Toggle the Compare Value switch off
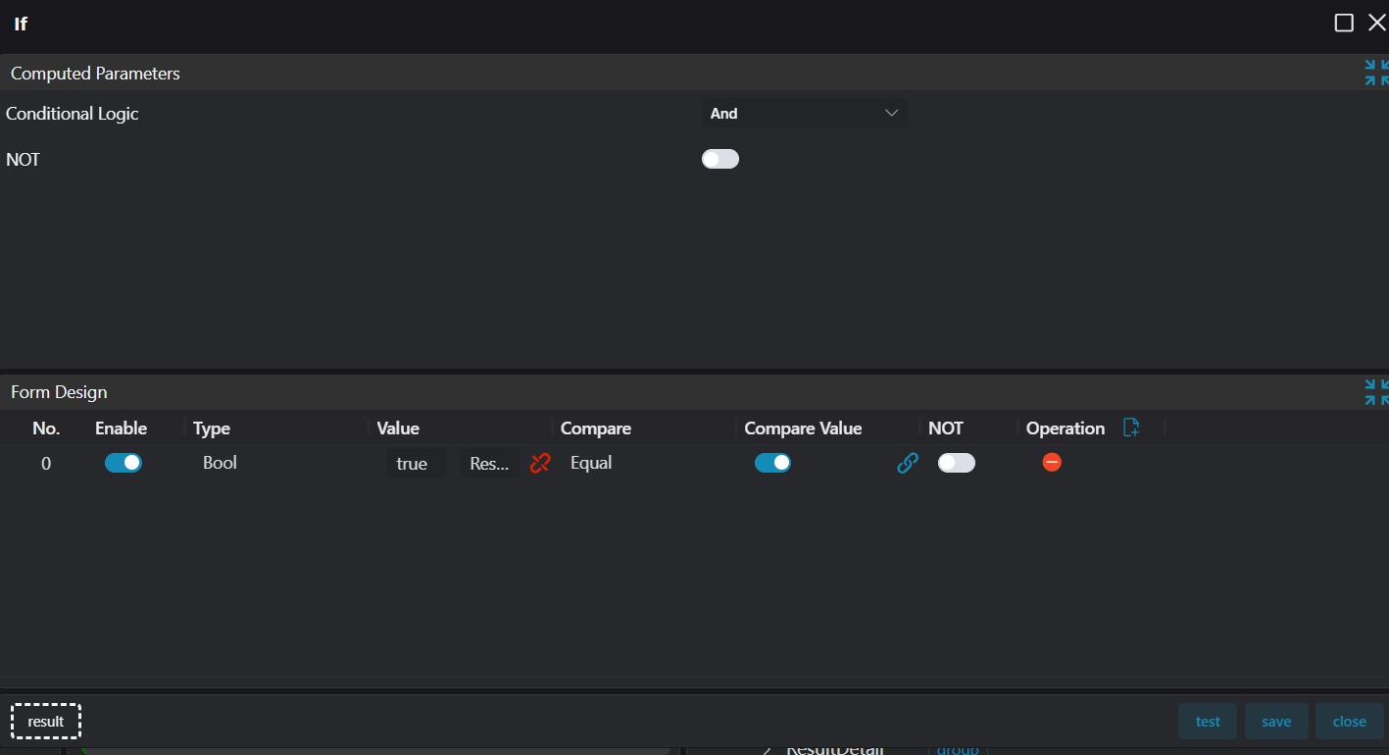This screenshot has width=1389, height=755. 772,463
